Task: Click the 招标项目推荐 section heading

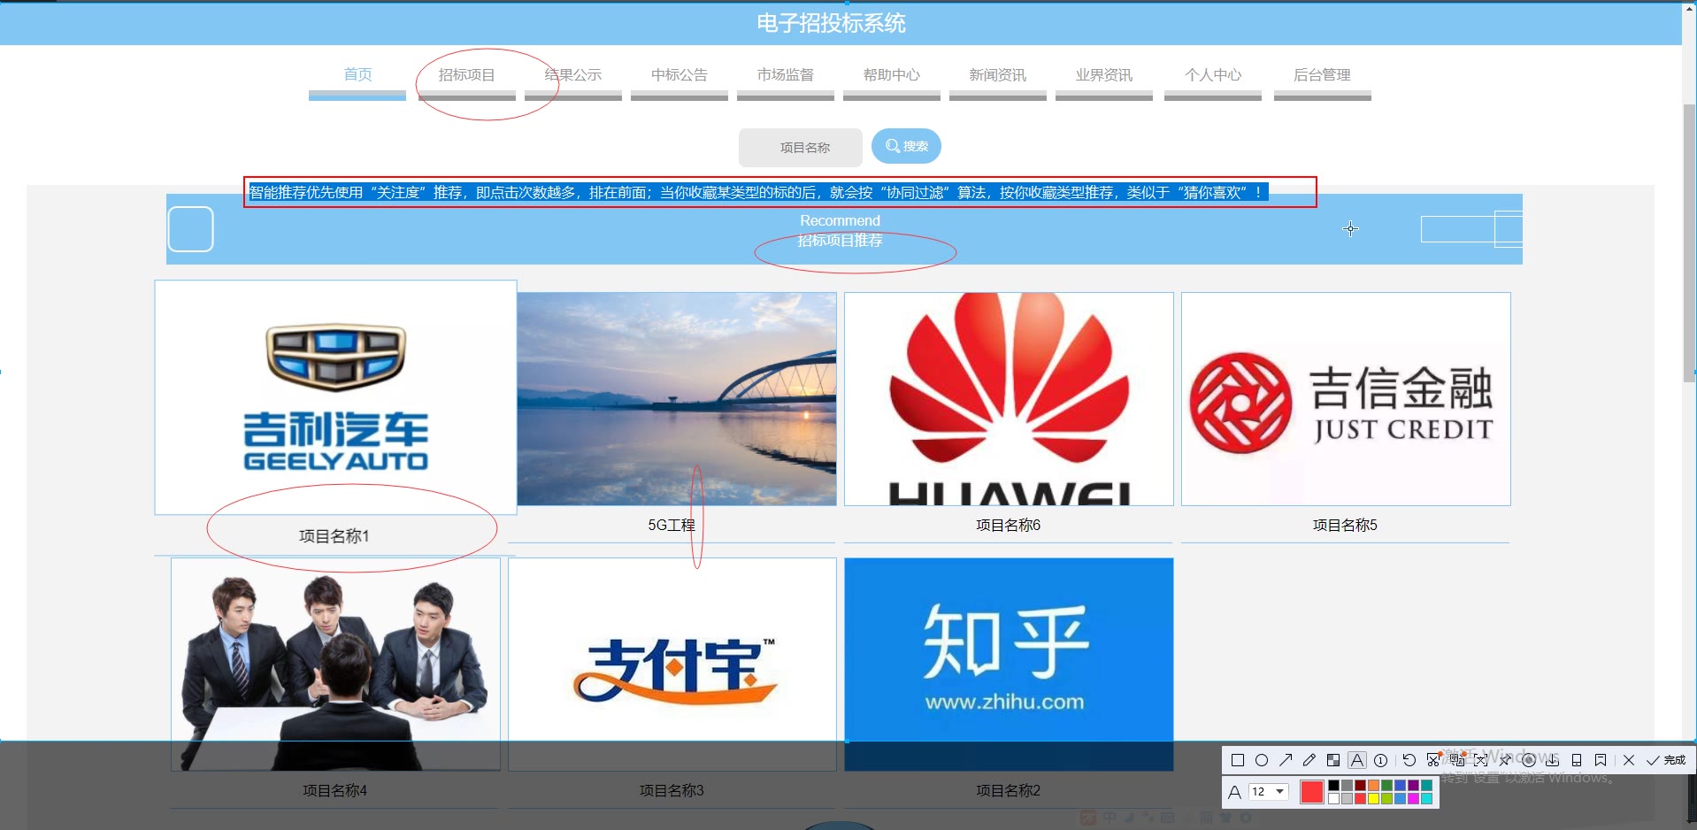Action: click(x=841, y=241)
